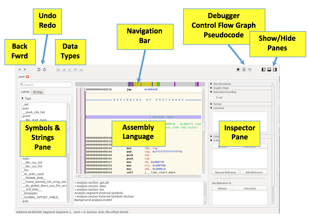
Task: Click the colored navigation bar
Action: tap(140, 84)
